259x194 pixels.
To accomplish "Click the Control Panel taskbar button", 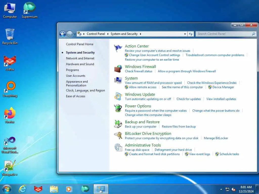I will coord(101,189).
